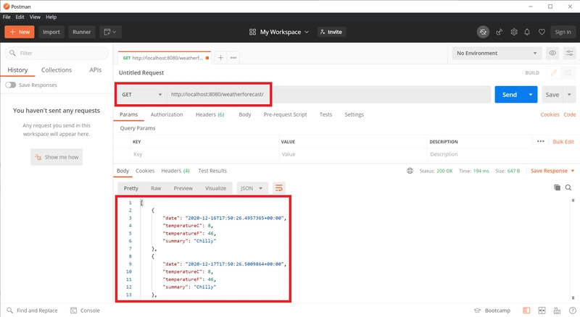Image resolution: width=580 pixels, height=317 pixels.
Task: Open JSON format dropdown
Action: pyautogui.click(x=251, y=188)
